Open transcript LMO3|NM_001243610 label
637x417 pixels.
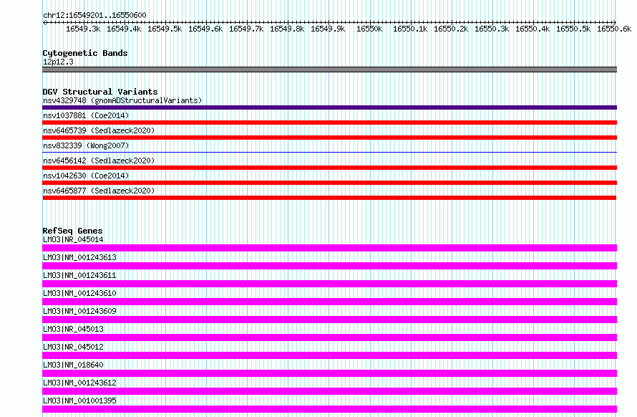tap(79, 293)
